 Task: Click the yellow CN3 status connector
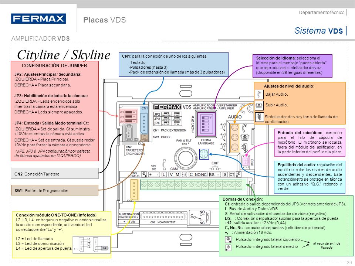click(134, 190)
